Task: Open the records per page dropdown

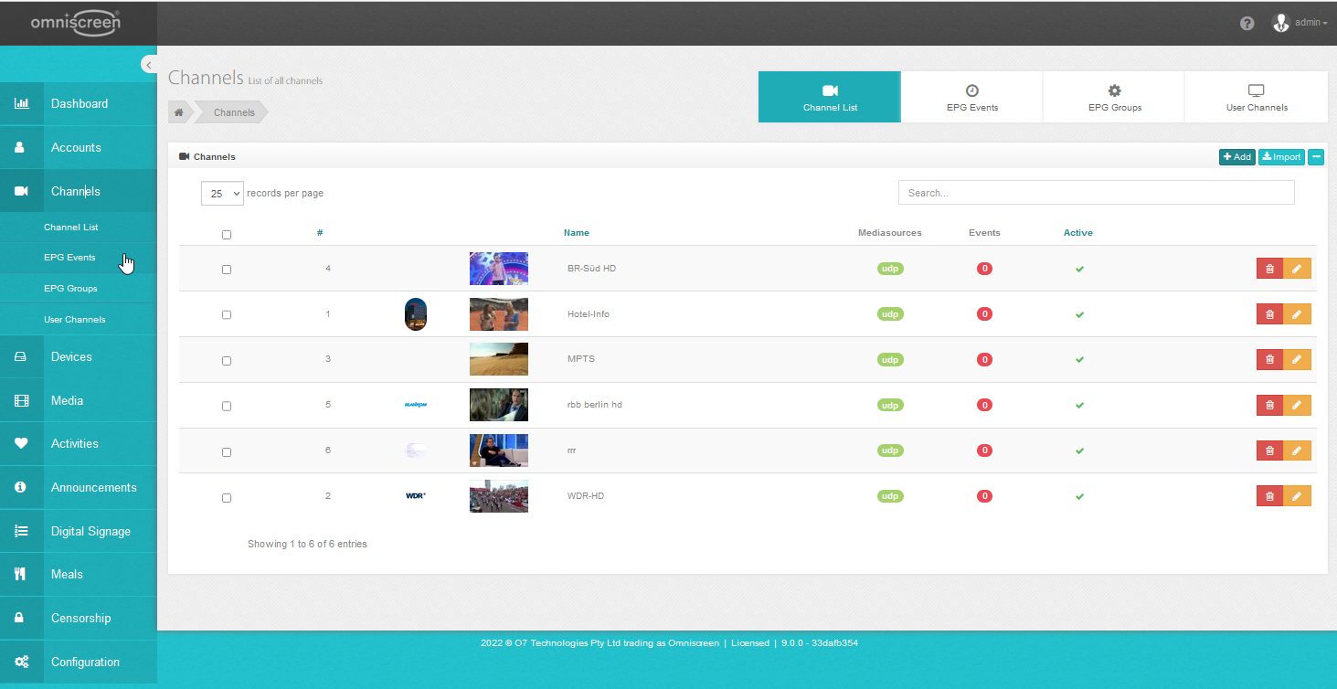Action: pyautogui.click(x=222, y=193)
